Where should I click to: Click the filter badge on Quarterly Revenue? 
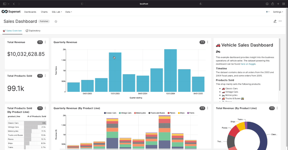pos(202,42)
